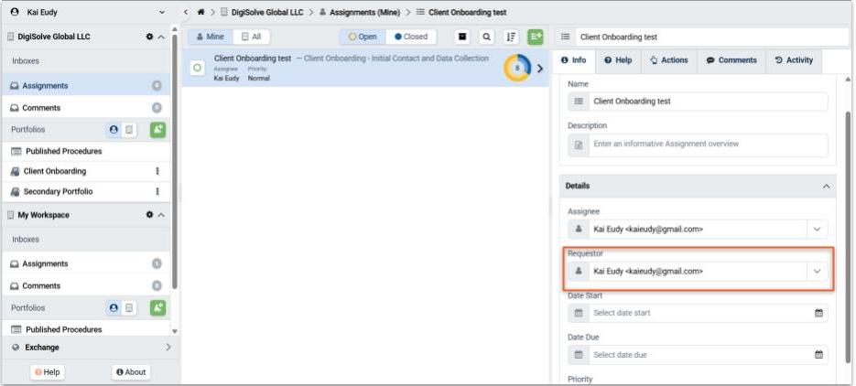Click the Date Start input field
856x386 pixels.
pos(699,313)
